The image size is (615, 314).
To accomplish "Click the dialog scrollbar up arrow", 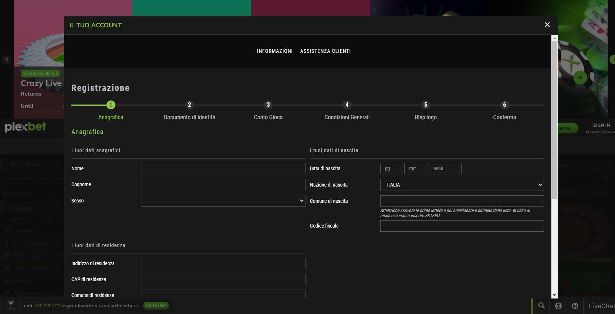I will pos(554,38).
